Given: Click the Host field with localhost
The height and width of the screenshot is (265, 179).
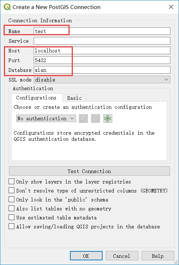Looking at the screenshot, I should point(102,51).
